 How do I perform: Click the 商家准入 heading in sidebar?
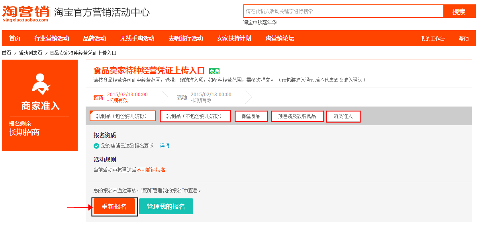point(41,106)
